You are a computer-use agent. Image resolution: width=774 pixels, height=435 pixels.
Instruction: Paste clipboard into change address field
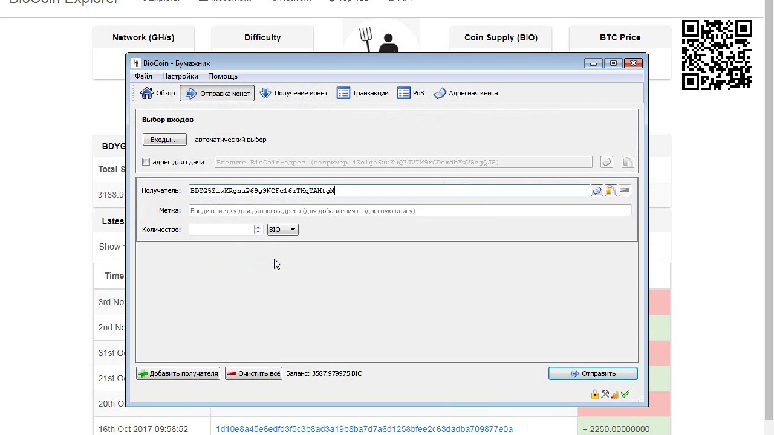(x=627, y=162)
